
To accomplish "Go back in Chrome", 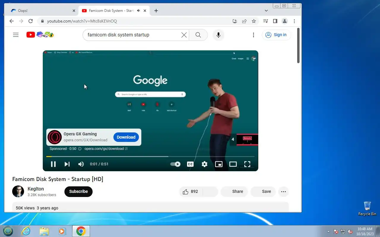I will 12,21.
